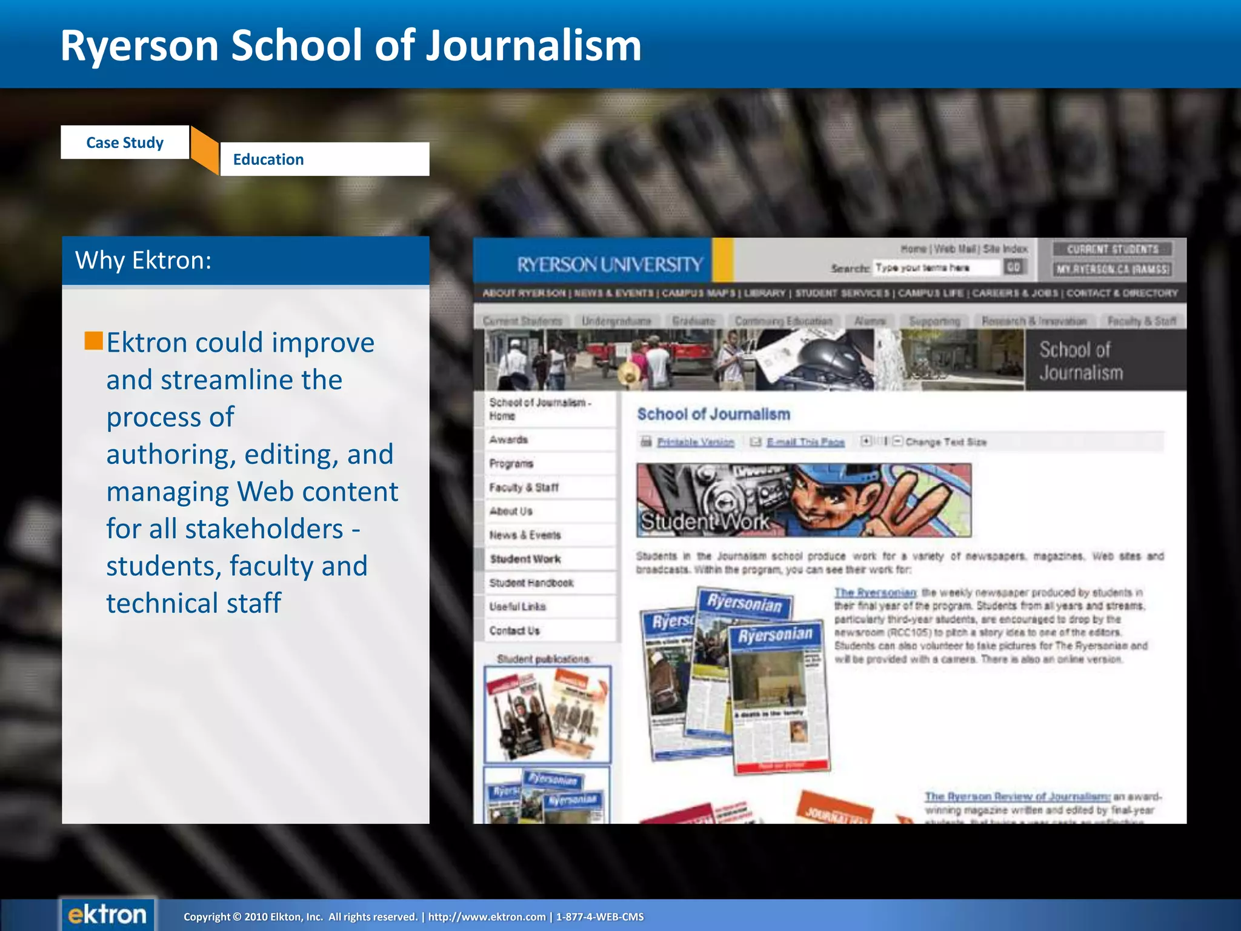
Task: Open Careers & Jobs in the navigation bar
Action: tap(1015, 293)
